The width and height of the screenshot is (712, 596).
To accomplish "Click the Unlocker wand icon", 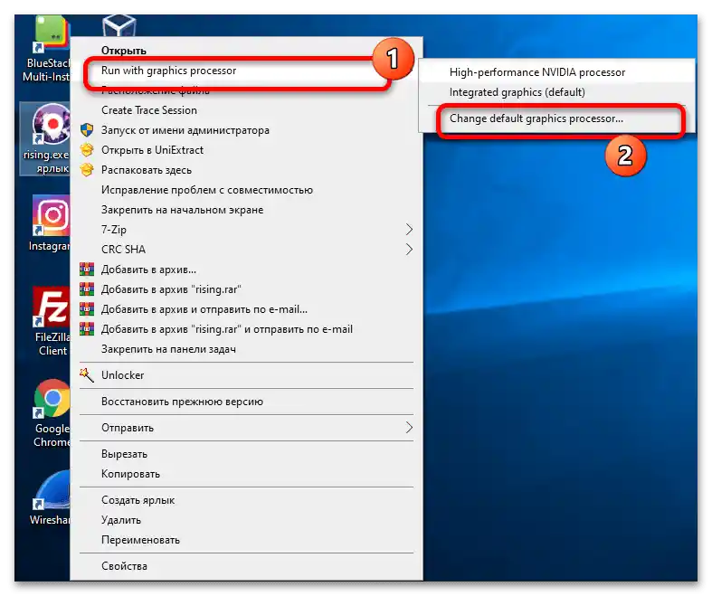I will [x=87, y=375].
